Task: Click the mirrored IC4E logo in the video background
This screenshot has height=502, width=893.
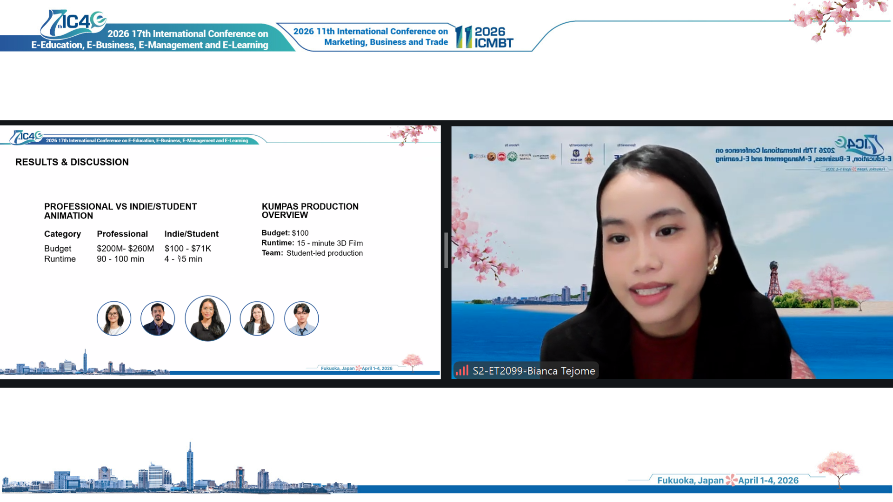Action: (x=859, y=145)
